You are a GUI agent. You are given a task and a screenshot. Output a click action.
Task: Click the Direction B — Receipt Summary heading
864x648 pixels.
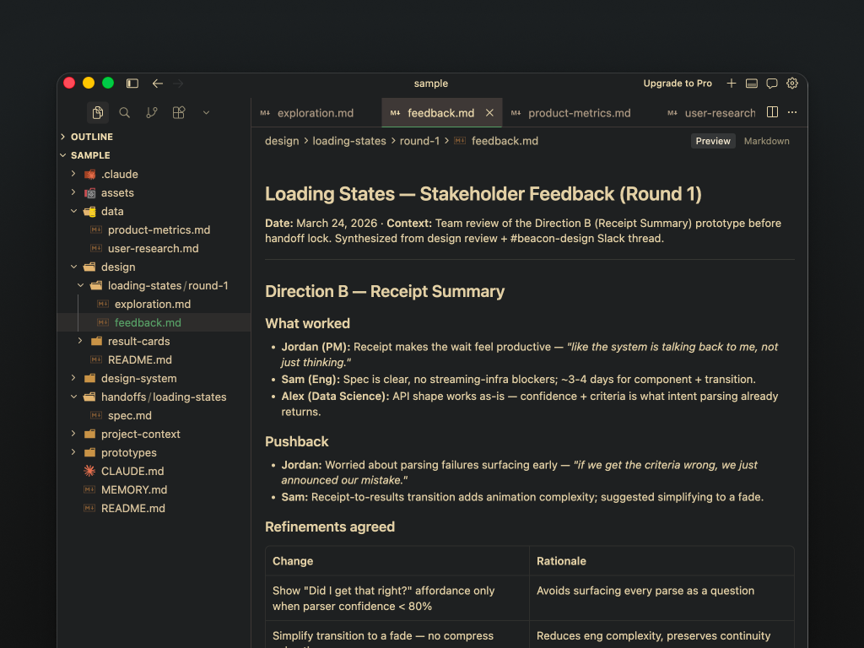(x=385, y=291)
